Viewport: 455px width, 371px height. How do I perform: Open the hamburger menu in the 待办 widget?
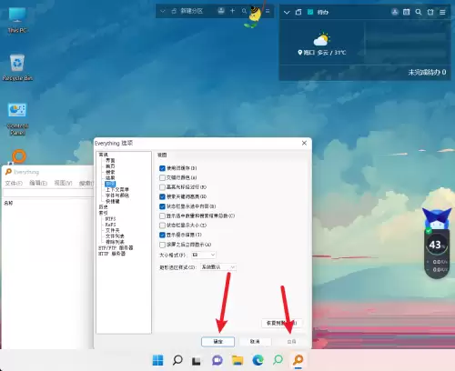tap(442, 12)
